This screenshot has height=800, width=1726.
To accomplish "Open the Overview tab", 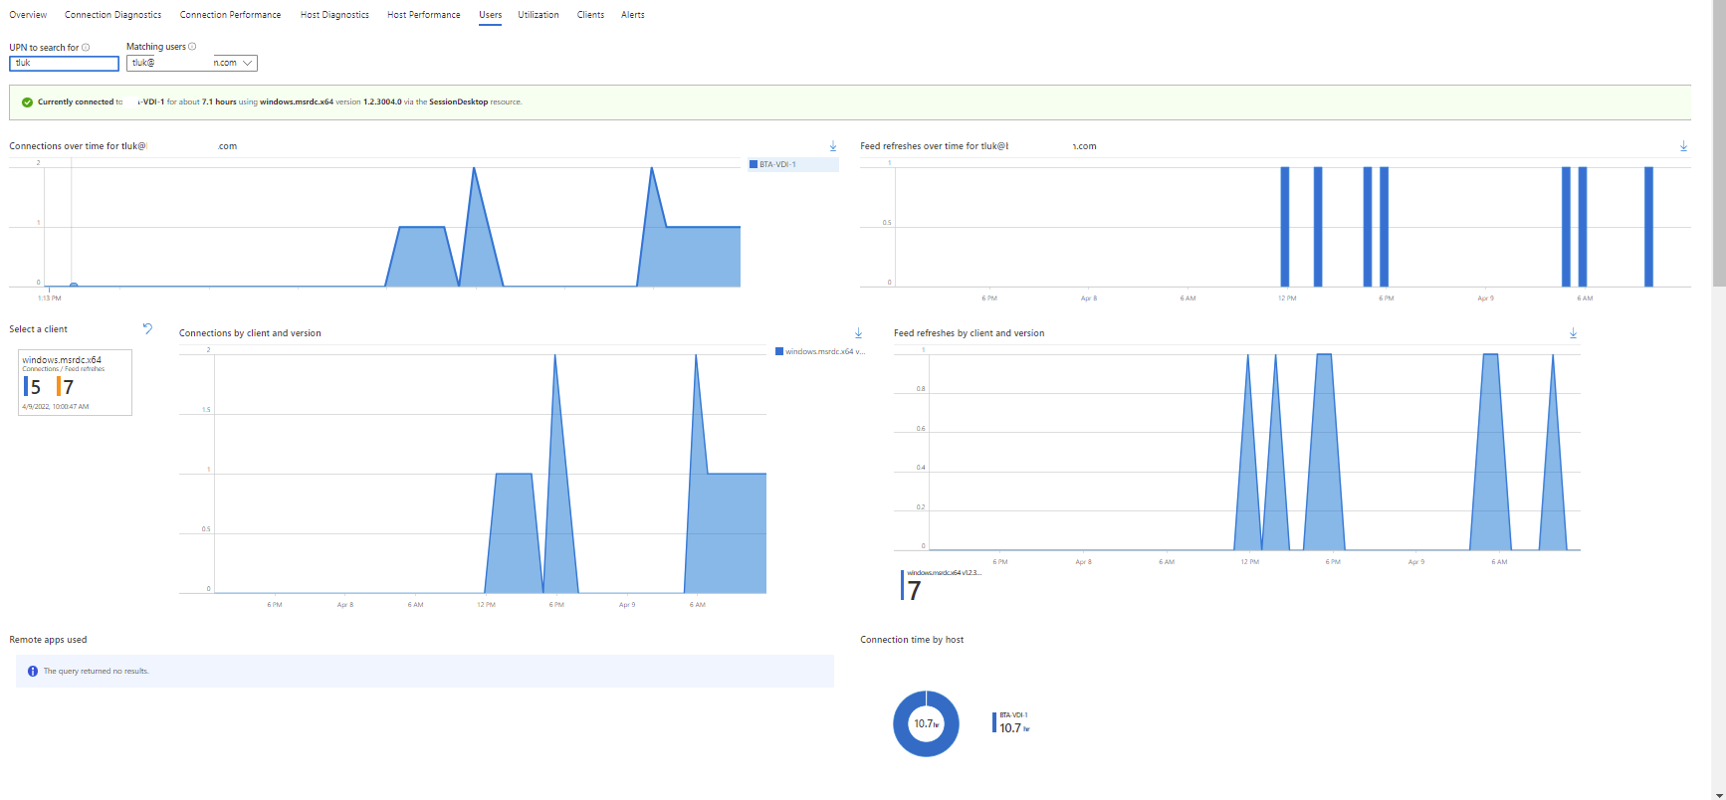I will pyautogui.click(x=28, y=15).
